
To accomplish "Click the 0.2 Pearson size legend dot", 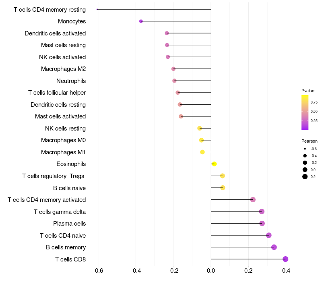I will pyautogui.click(x=305, y=176).
